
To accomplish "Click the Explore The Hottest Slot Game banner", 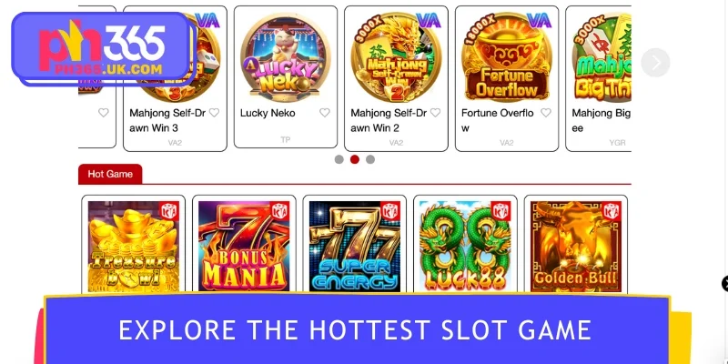I will click(x=355, y=329).
